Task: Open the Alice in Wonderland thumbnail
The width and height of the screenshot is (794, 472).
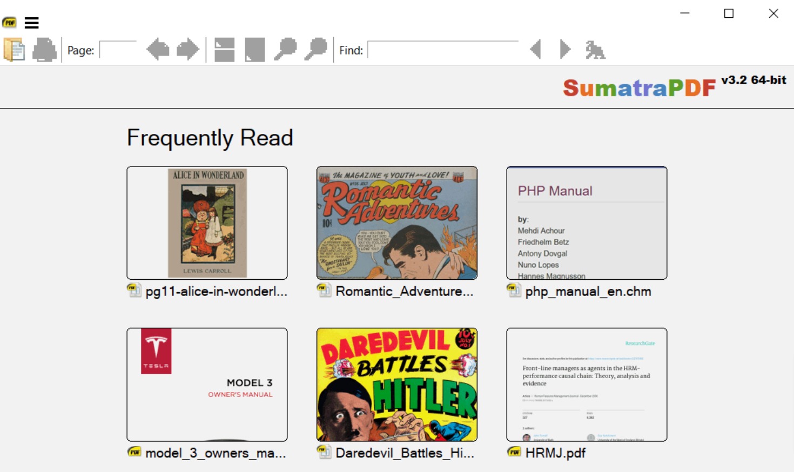Action: coord(207,223)
